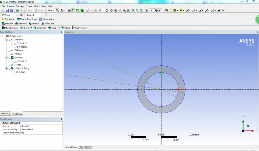Choose the Revolve tool

pyautogui.click(x=21, y=24)
